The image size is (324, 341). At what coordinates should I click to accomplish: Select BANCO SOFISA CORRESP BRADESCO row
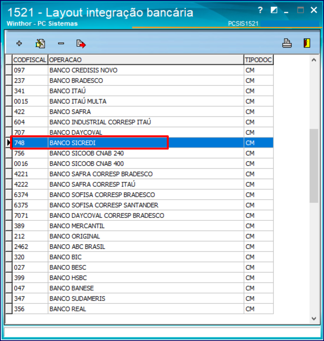click(x=143, y=195)
